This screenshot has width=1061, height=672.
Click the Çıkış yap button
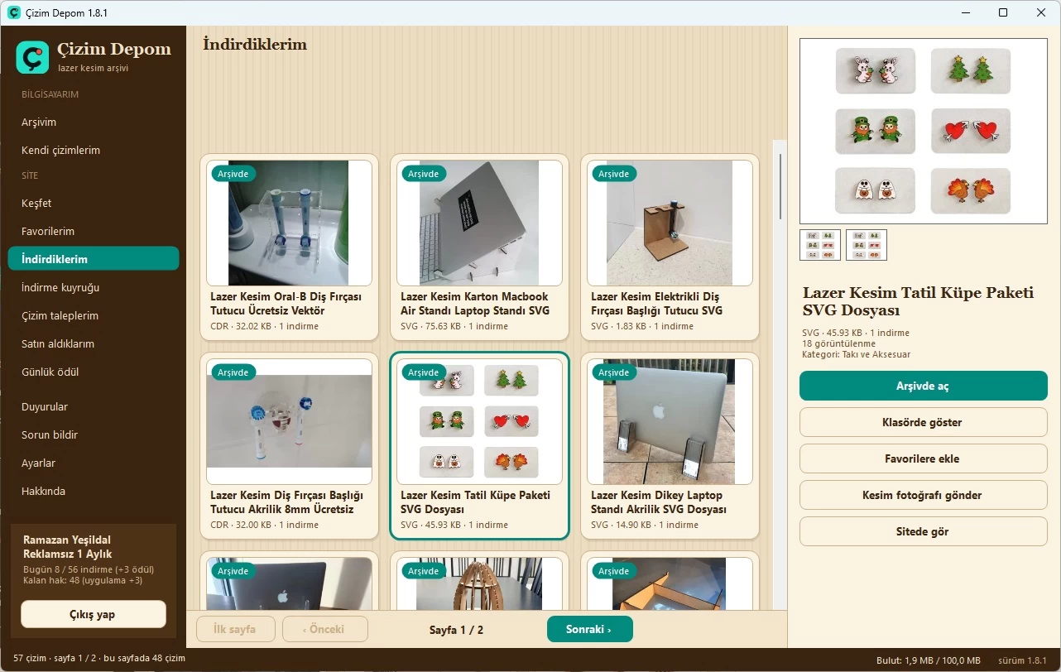click(x=94, y=615)
